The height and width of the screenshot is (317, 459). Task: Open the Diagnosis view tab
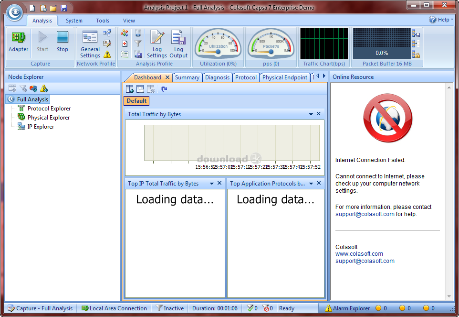pyautogui.click(x=217, y=77)
